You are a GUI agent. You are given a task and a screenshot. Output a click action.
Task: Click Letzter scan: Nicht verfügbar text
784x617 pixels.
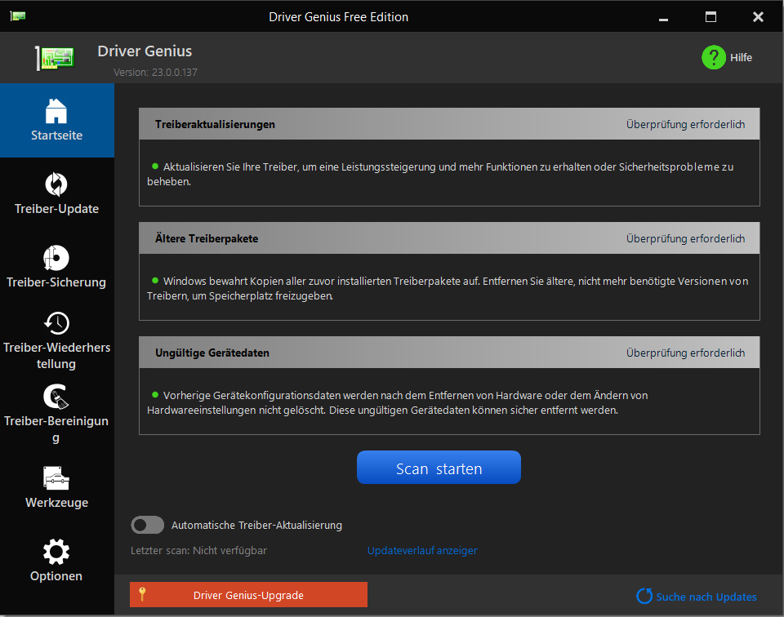coord(198,550)
